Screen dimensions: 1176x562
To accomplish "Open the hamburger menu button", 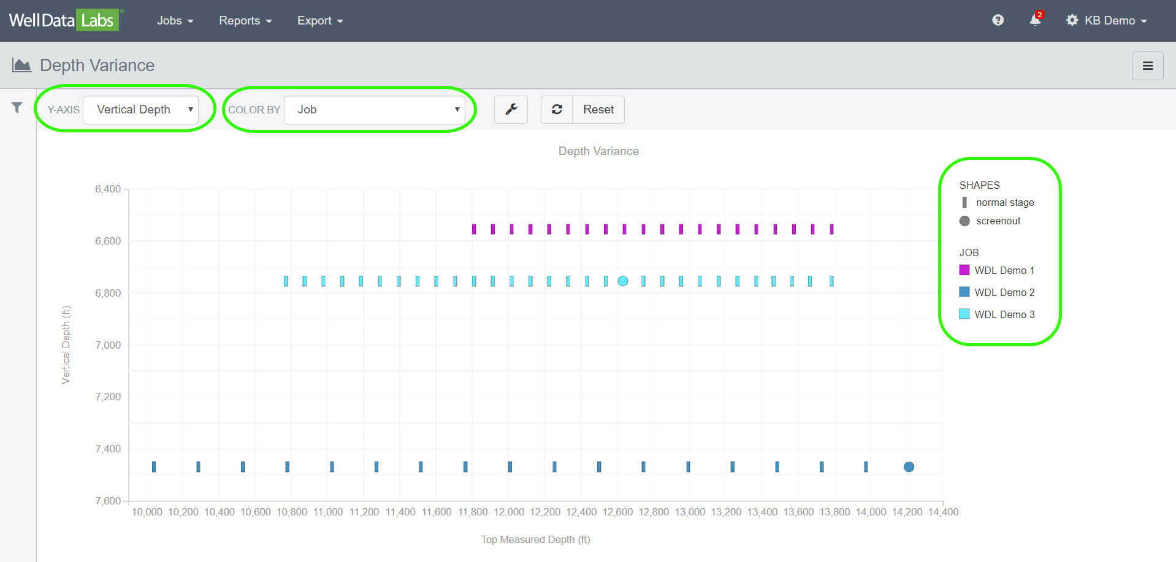I will coord(1147,66).
